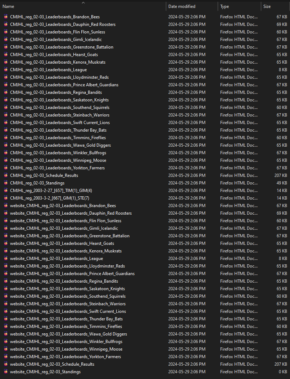Click the file icon for CMJHL_reg_02-03_Leaderboards_Brandon_Bees
This screenshot has height=379, width=290.
[6, 17]
